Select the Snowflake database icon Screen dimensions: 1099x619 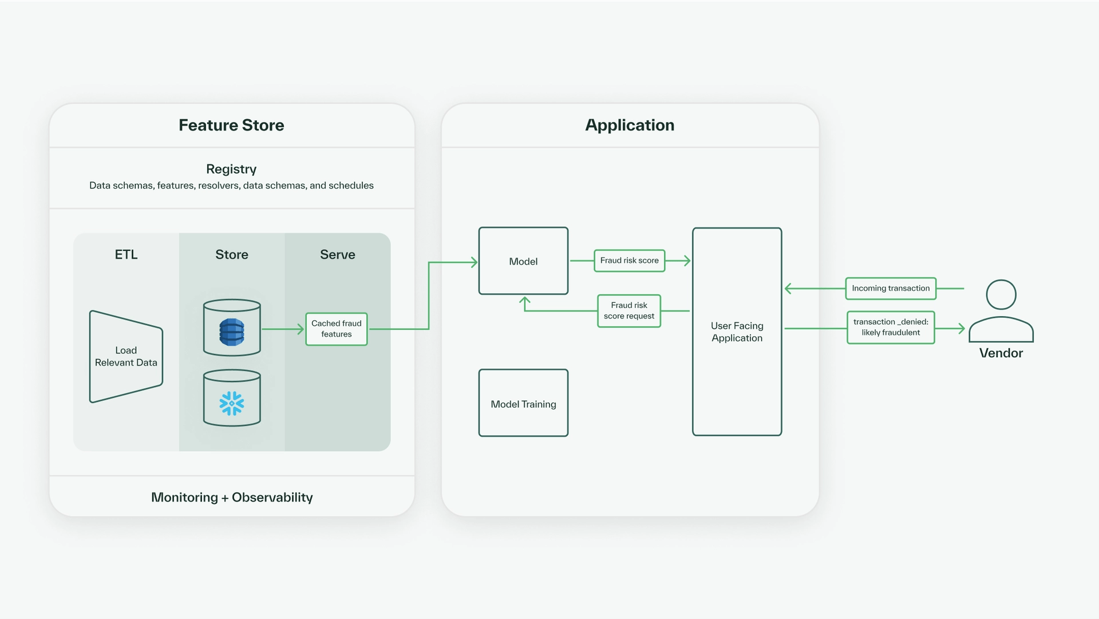(x=231, y=398)
